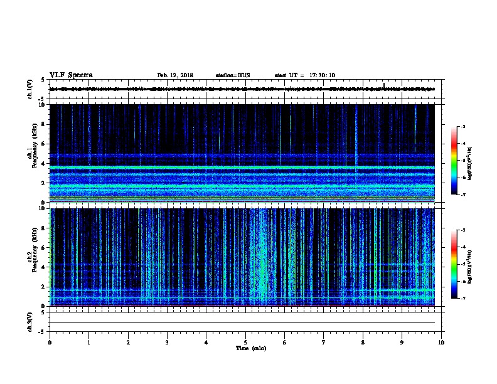Click time-axis tick label "6"
The width and height of the screenshot is (497, 384).
click(x=285, y=343)
